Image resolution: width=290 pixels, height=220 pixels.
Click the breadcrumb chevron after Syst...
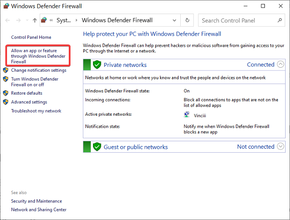click(76, 20)
